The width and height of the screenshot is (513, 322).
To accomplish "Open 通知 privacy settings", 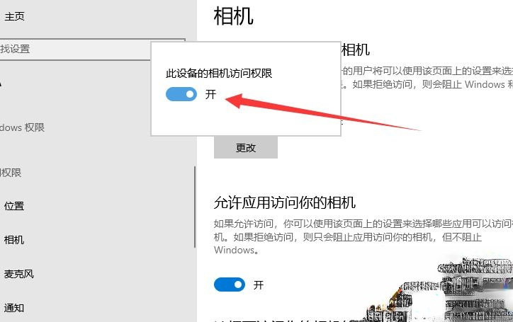I will click(14, 308).
